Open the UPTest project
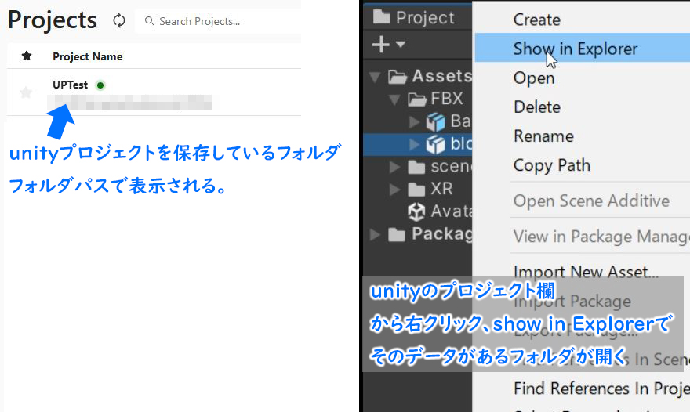Viewport: 690px width, 412px height. [x=70, y=85]
